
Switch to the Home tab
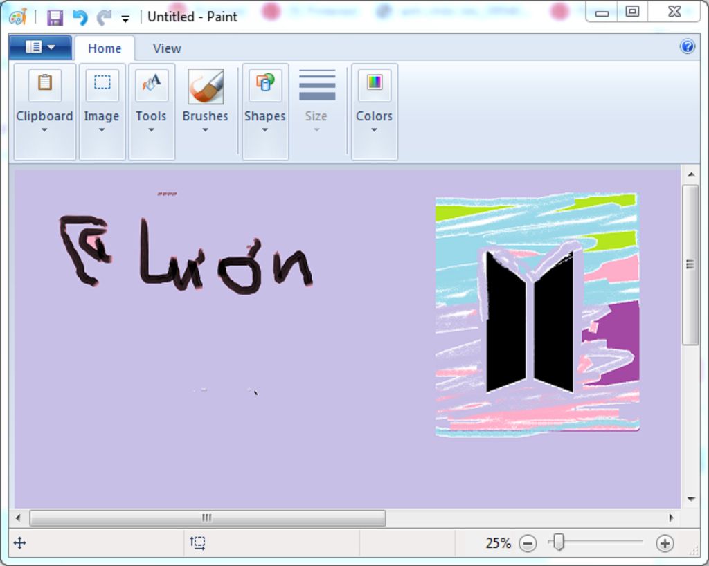(x=105, y=48)
